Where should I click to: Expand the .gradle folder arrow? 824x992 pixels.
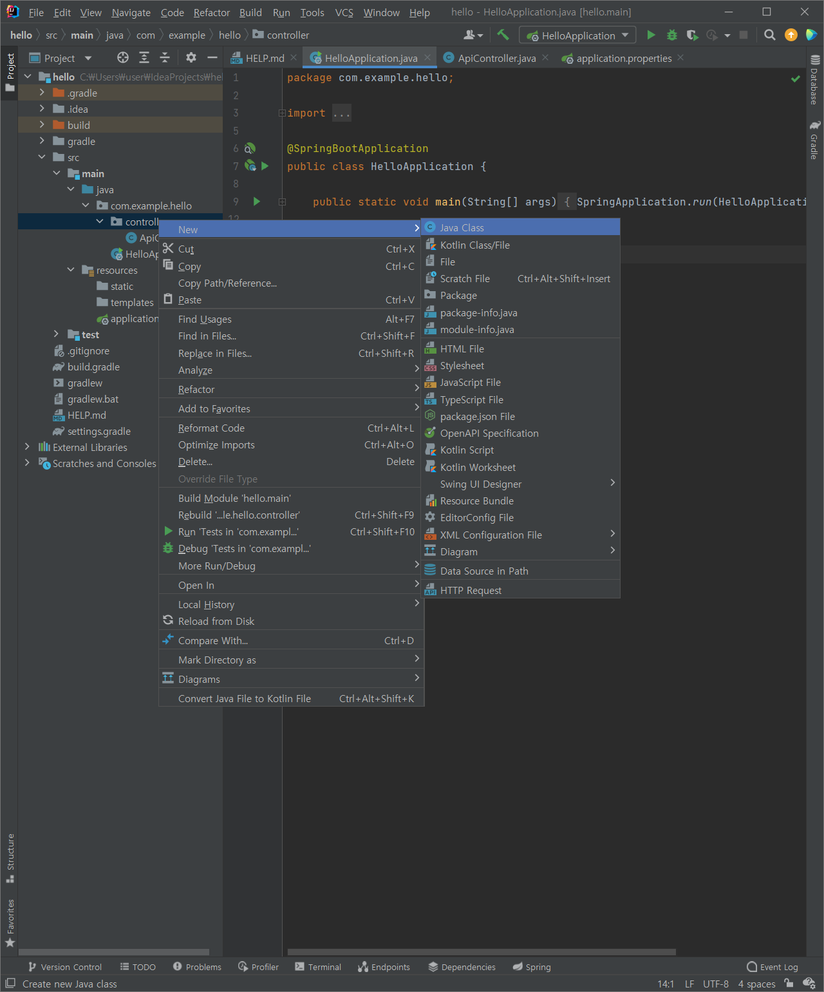pos(42,93)
